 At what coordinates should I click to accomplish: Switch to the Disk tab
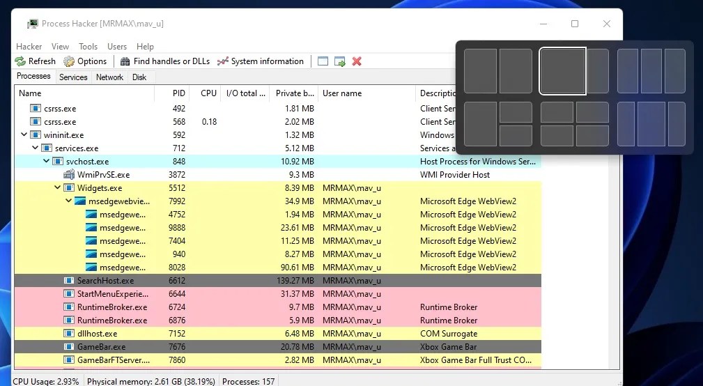coord(139,77)
